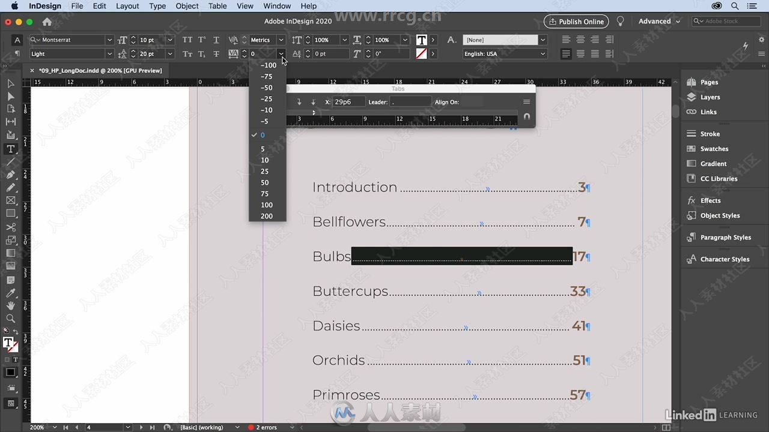The width and height of the screenshot is (769, 432).
Task: Open the English: USA language dropdown
Action: point(543,54)
